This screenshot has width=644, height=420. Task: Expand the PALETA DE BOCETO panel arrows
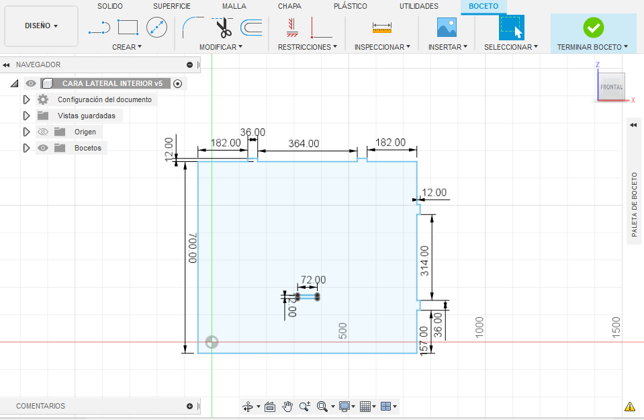point(633,126)
